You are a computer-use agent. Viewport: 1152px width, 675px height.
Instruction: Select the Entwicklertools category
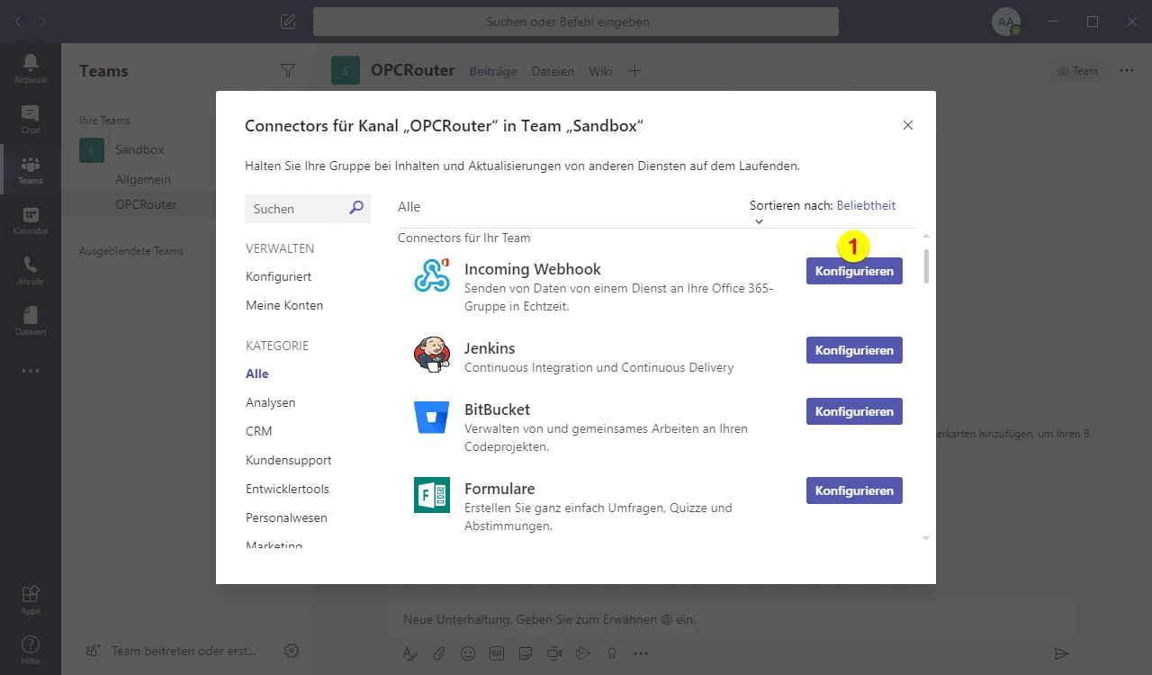click(288, 489)
